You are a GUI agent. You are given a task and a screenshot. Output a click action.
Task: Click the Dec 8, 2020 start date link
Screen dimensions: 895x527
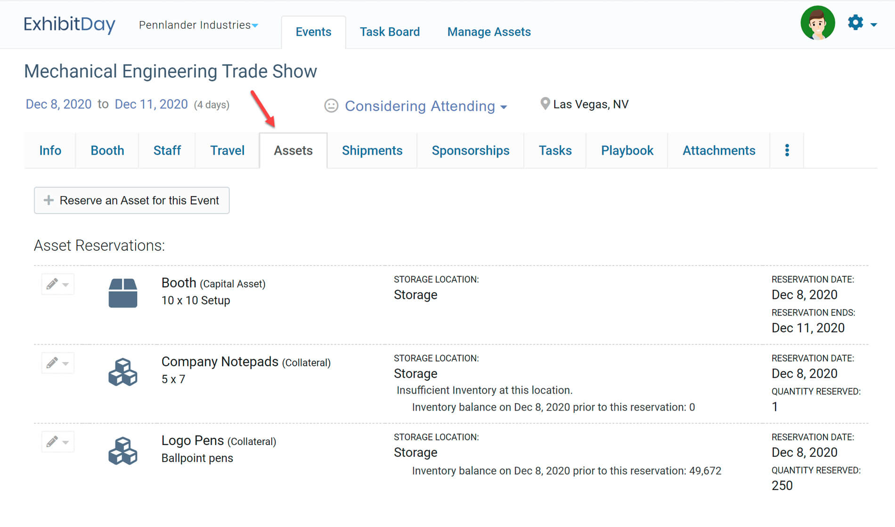(58, 104)
